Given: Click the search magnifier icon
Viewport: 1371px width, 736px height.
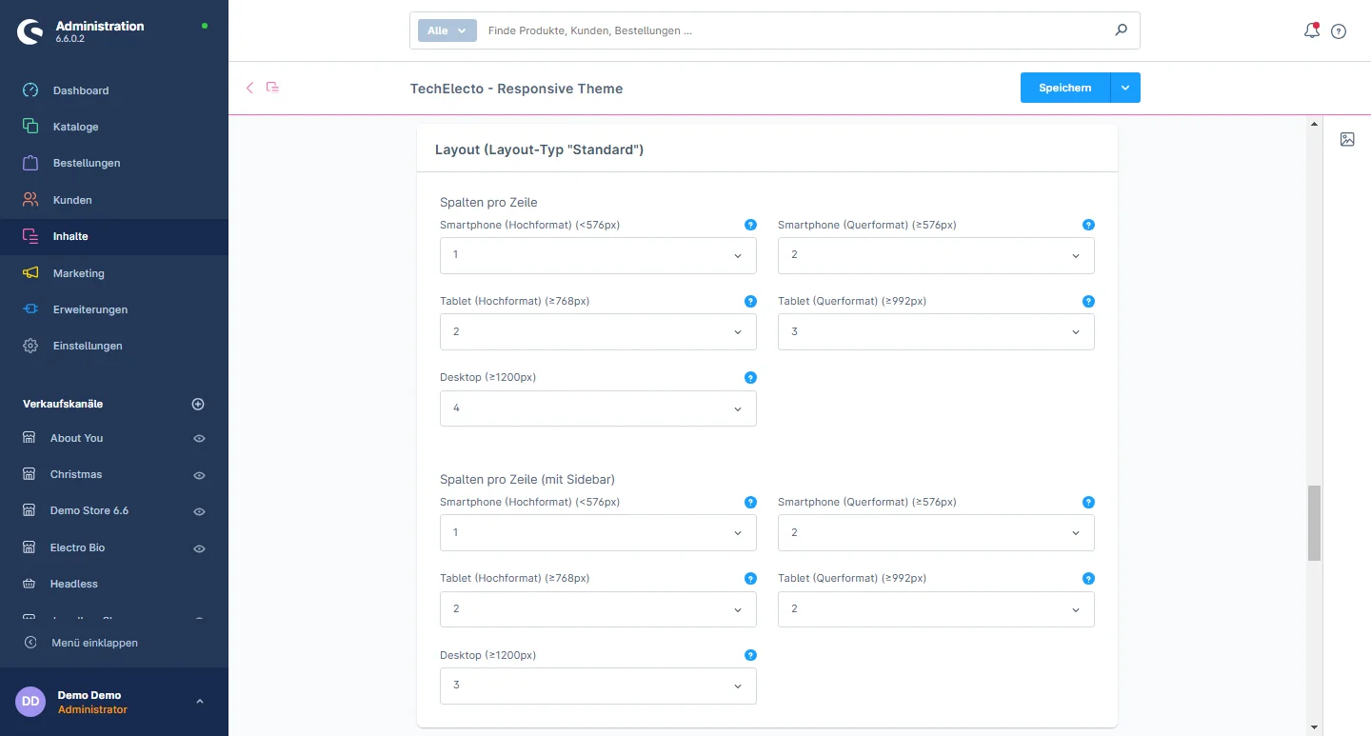Looking at the screenshot, I should 1121,30.
